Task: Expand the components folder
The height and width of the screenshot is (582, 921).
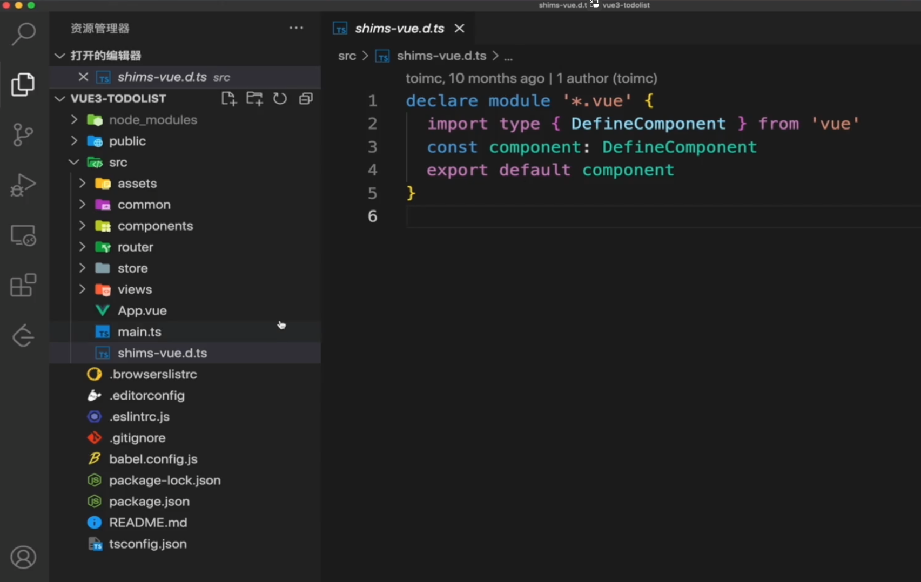Action: 82,226
